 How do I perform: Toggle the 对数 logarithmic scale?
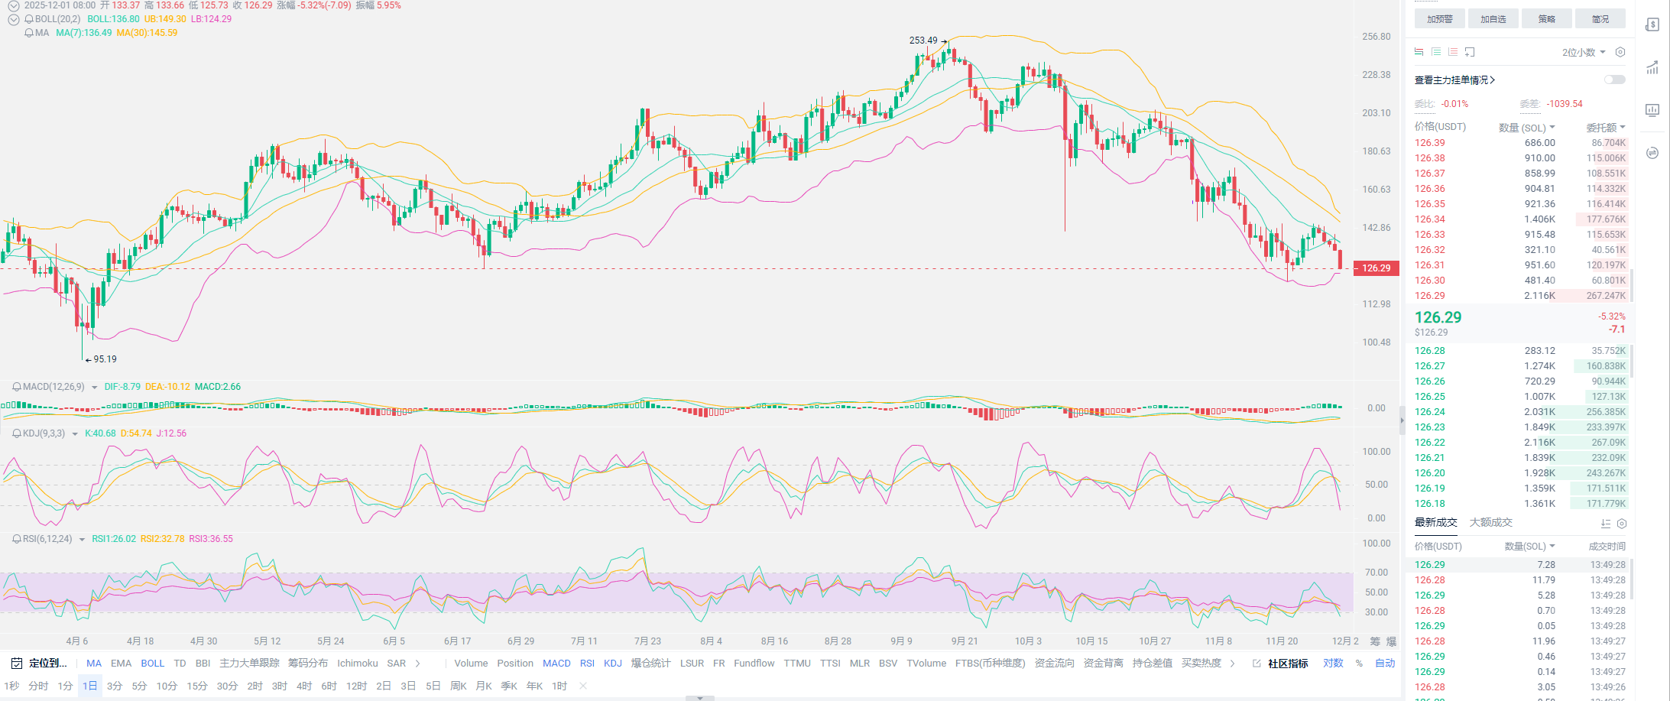point(1333,663)
